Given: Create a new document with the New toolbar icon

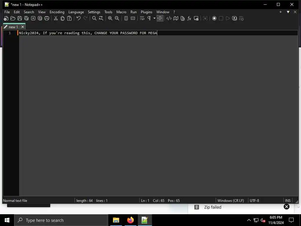Looking at the screenshot, I should [6, 19].
